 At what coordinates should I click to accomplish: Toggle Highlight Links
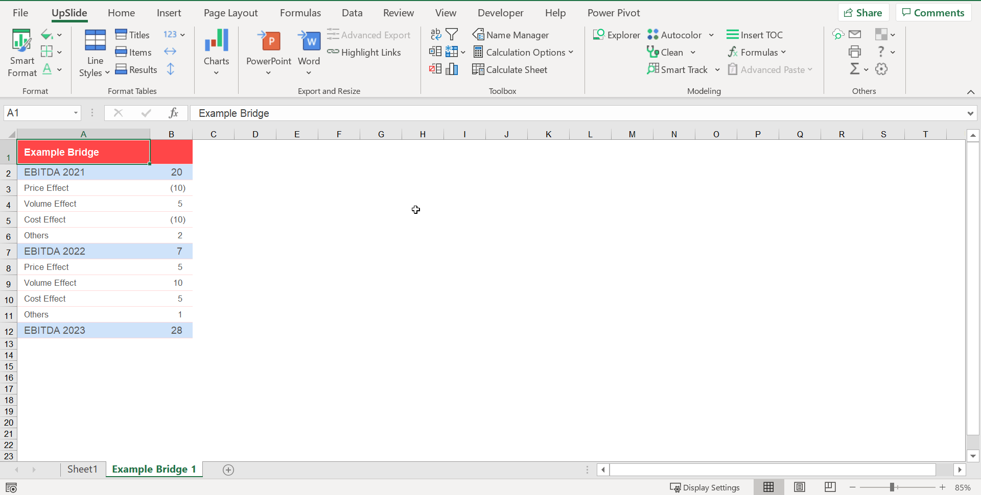pyautogui.click(x=365, y=52)
